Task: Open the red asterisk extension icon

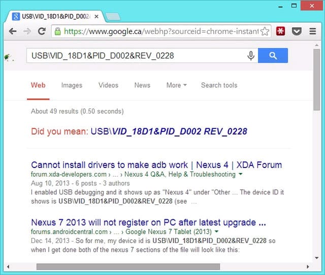Action: 280,31
